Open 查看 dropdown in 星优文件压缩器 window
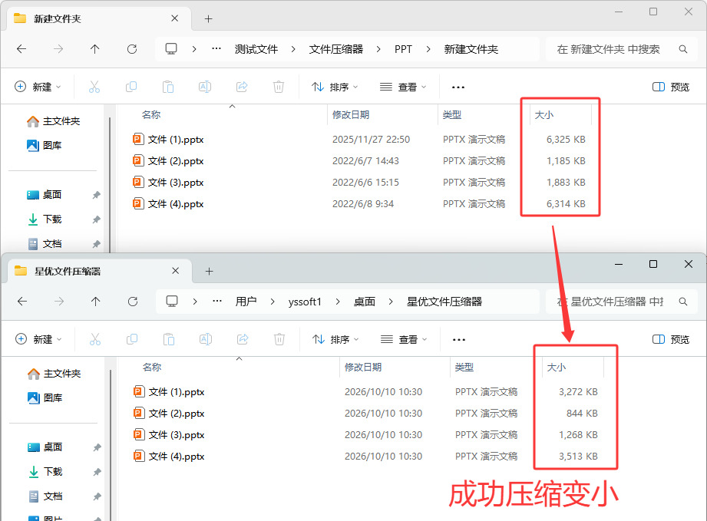Viewport: 707px width, 521px height. [x=404, y=339]
